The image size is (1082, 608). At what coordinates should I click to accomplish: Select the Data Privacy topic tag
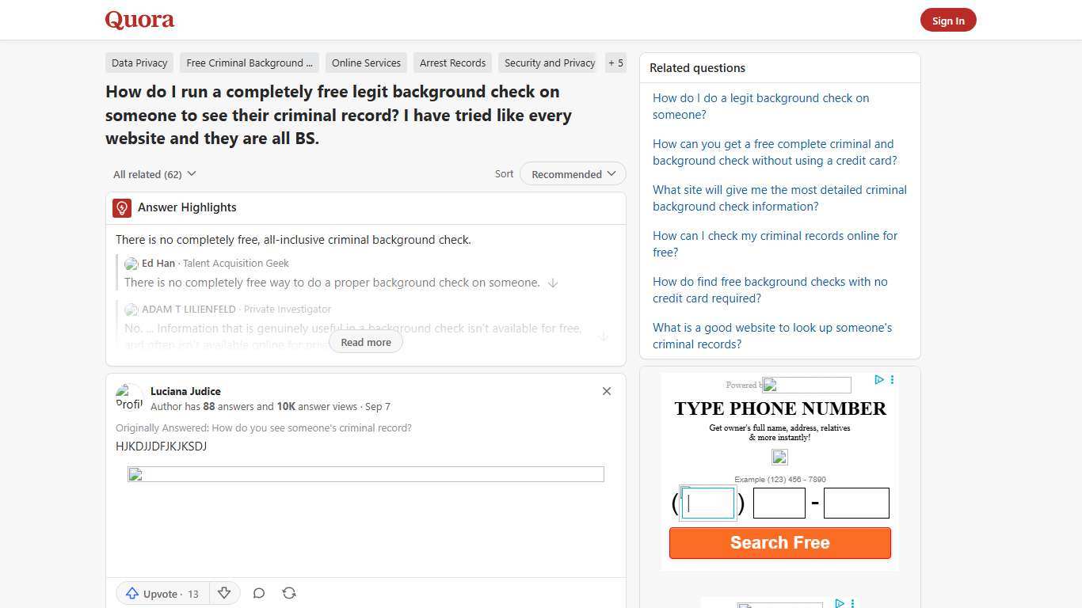[x=139, y=63]
